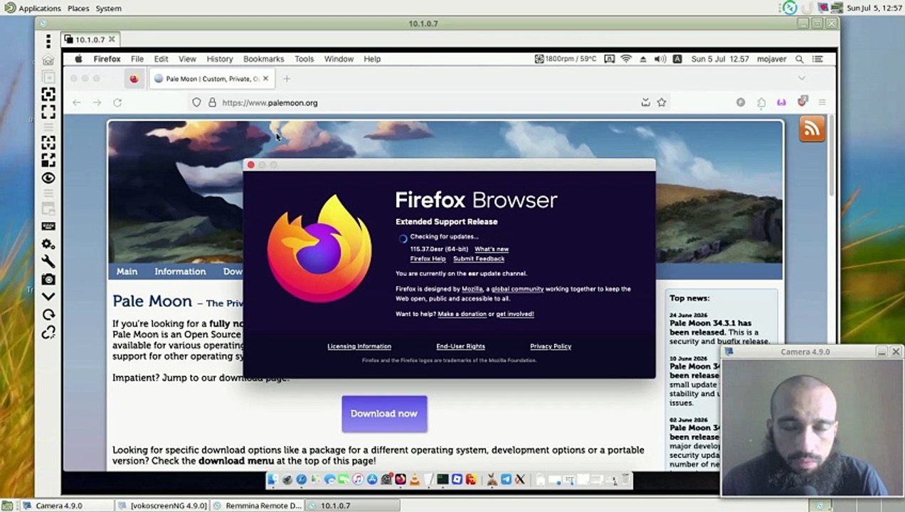The image size is (905, 512).
Task: Click the fan speed 1800rpm indicator
Action: [x=566, y=59]
